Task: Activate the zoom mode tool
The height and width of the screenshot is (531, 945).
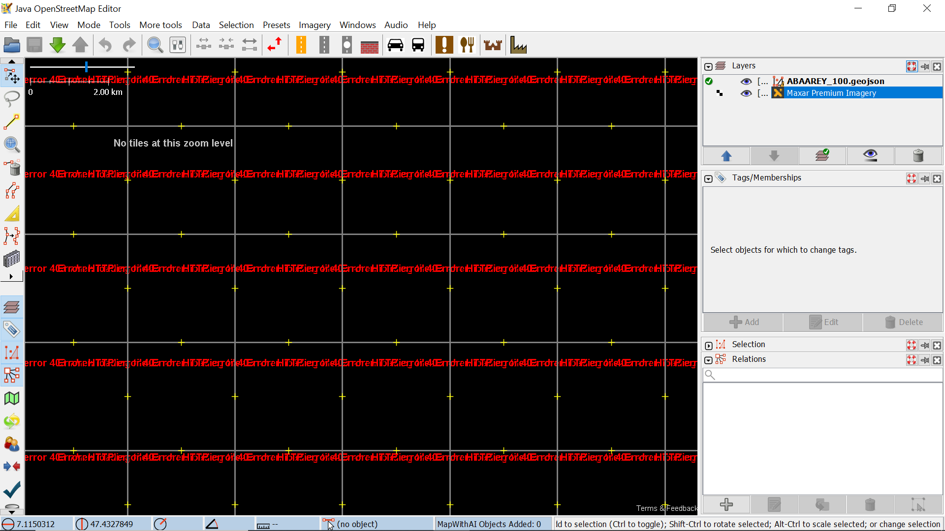Action: click(12, 145)
